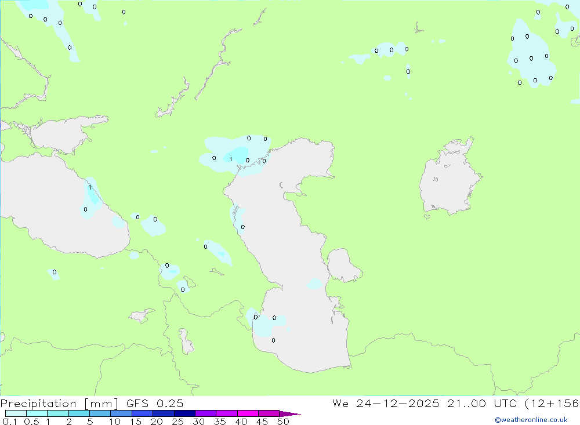The height and width of the screenshot is (425, 580).
Task: Select the '25' legend scale value
Action: click(177, 422)
